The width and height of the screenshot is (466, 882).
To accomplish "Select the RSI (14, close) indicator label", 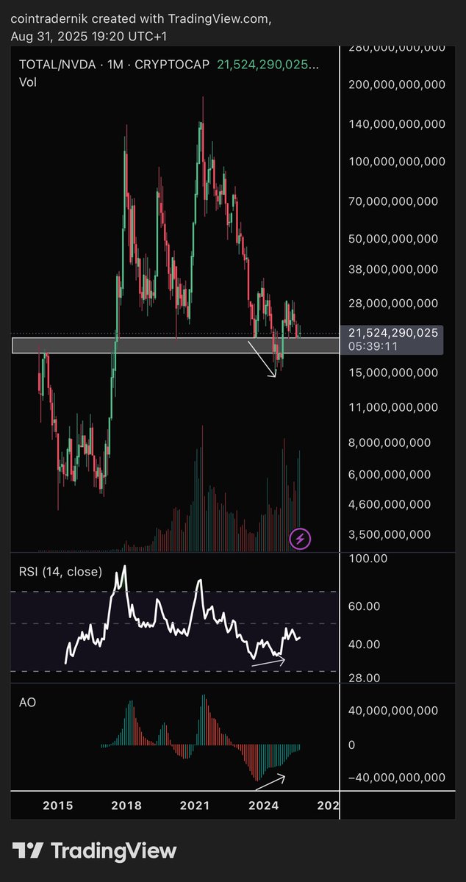I will click(61, 571).
